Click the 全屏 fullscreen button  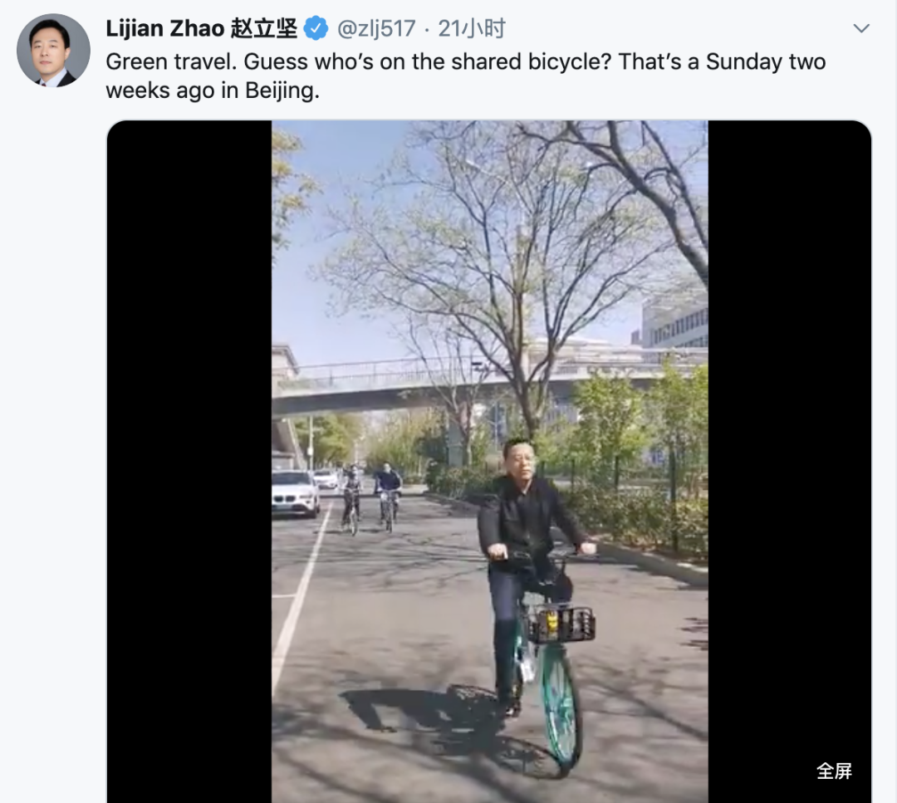[x=834, y=771]
